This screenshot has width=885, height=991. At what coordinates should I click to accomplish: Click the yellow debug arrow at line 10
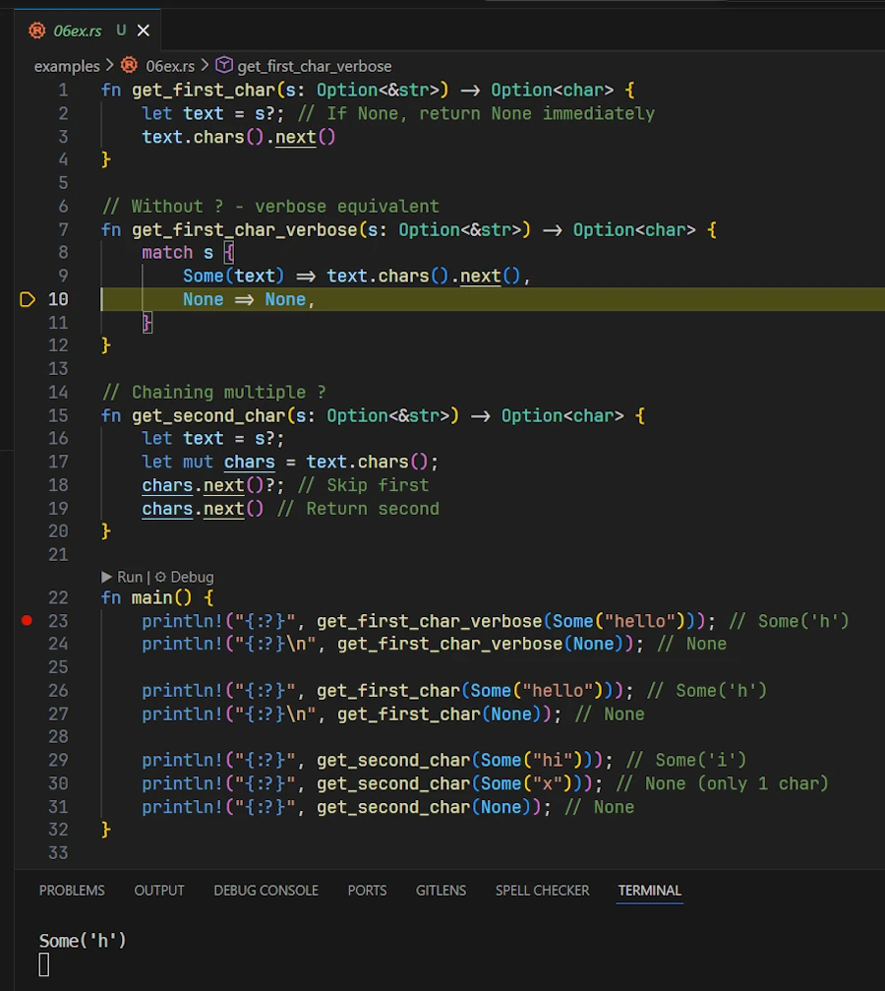pyautogui.click(x=28, y=299)
